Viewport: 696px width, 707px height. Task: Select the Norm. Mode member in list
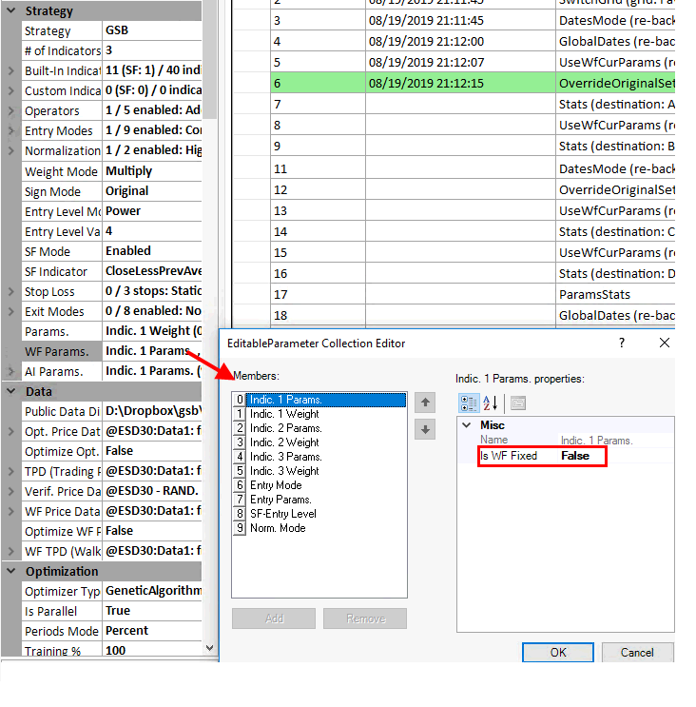pos(278,528)
